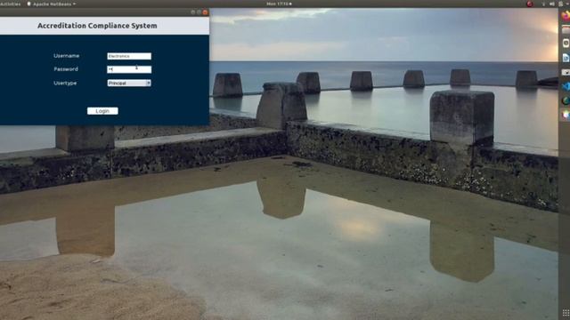570x320 pixels.
Task: Open the system menu arrow in the top bar
Action: (567, 4)
